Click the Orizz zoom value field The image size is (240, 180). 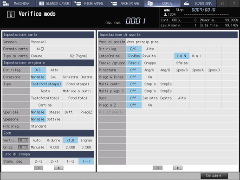click(23, 147)
